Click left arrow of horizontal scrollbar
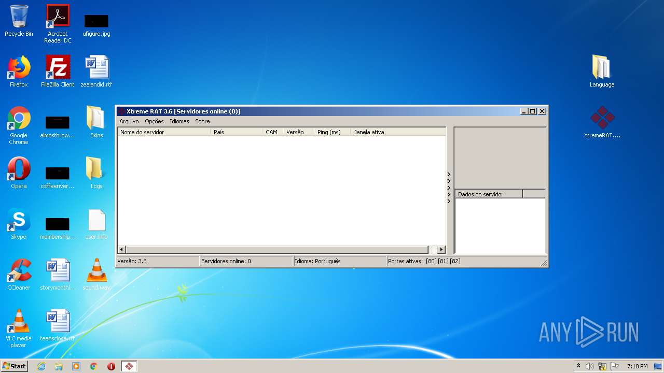The image size is (664, 373). pos(122,249)
